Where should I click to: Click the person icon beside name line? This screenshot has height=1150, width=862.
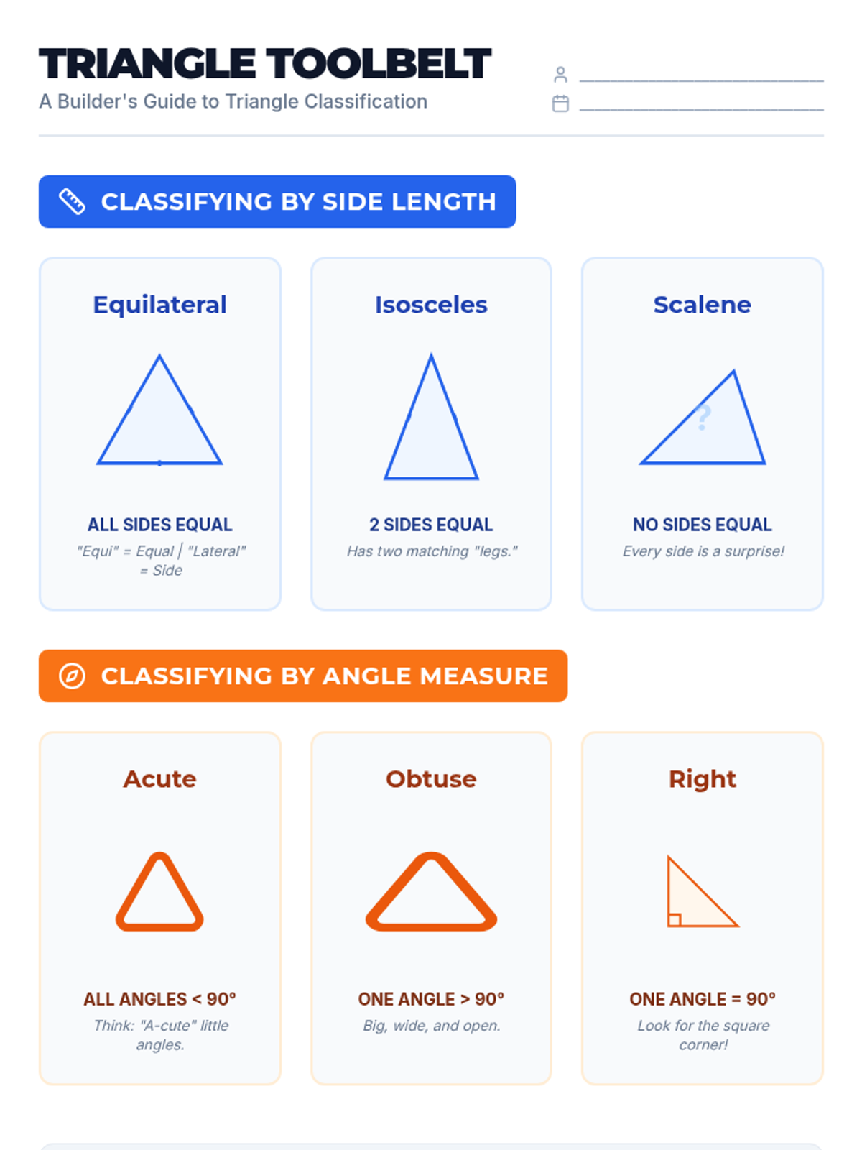click(x=560, y=75)
